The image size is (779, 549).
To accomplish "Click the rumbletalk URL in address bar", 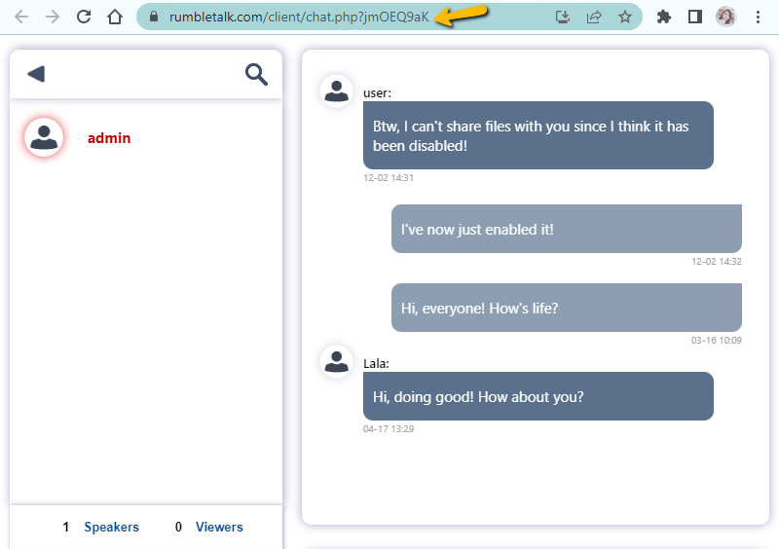I will pos(298,17).
